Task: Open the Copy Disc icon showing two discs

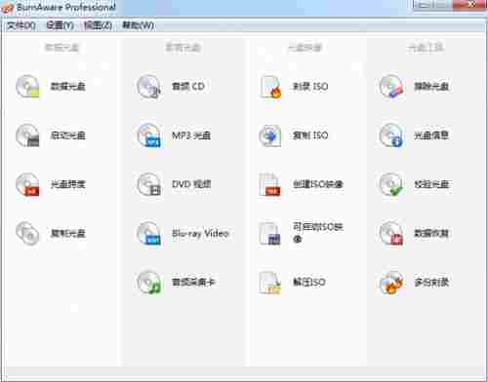Action: [28, 233]
